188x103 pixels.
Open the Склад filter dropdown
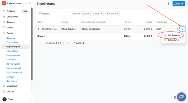click(98, 14)
